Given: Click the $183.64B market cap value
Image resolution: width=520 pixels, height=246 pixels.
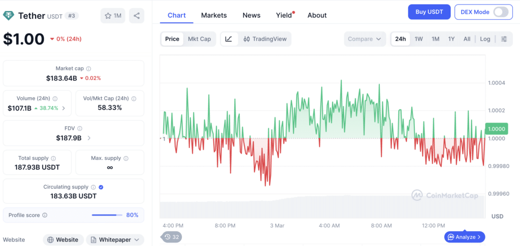Looking at the screenshot, I should tap(61, 79).
